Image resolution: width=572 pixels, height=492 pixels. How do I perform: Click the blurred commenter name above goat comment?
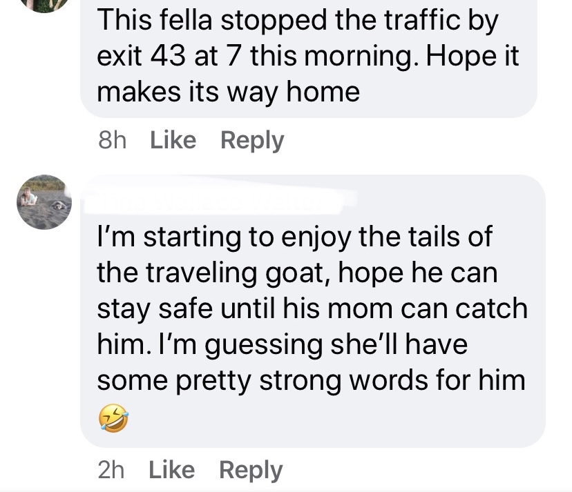click(x=218, y=200)
